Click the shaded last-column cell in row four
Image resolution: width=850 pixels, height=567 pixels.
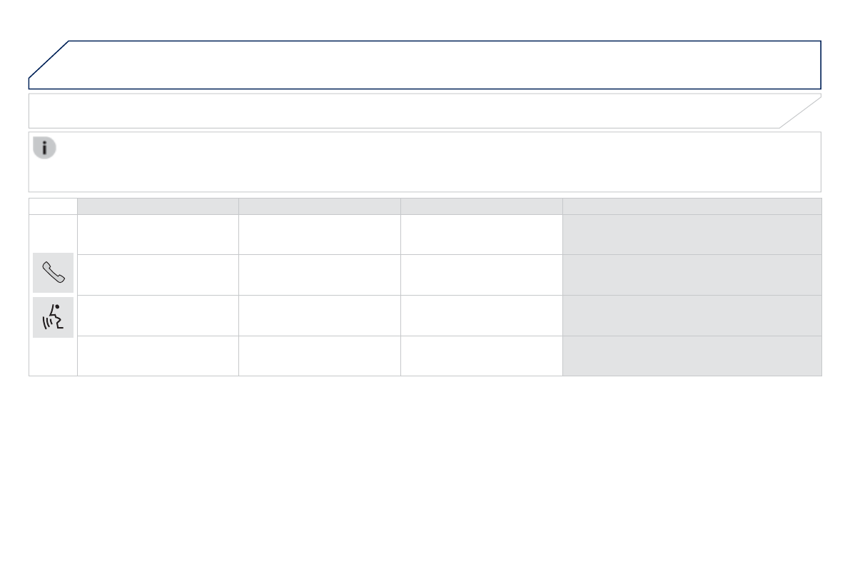click(x=692, y=356)
